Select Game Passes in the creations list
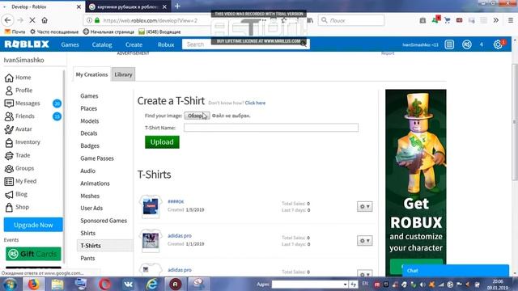518x291 pixels. [x=97, y=158]
